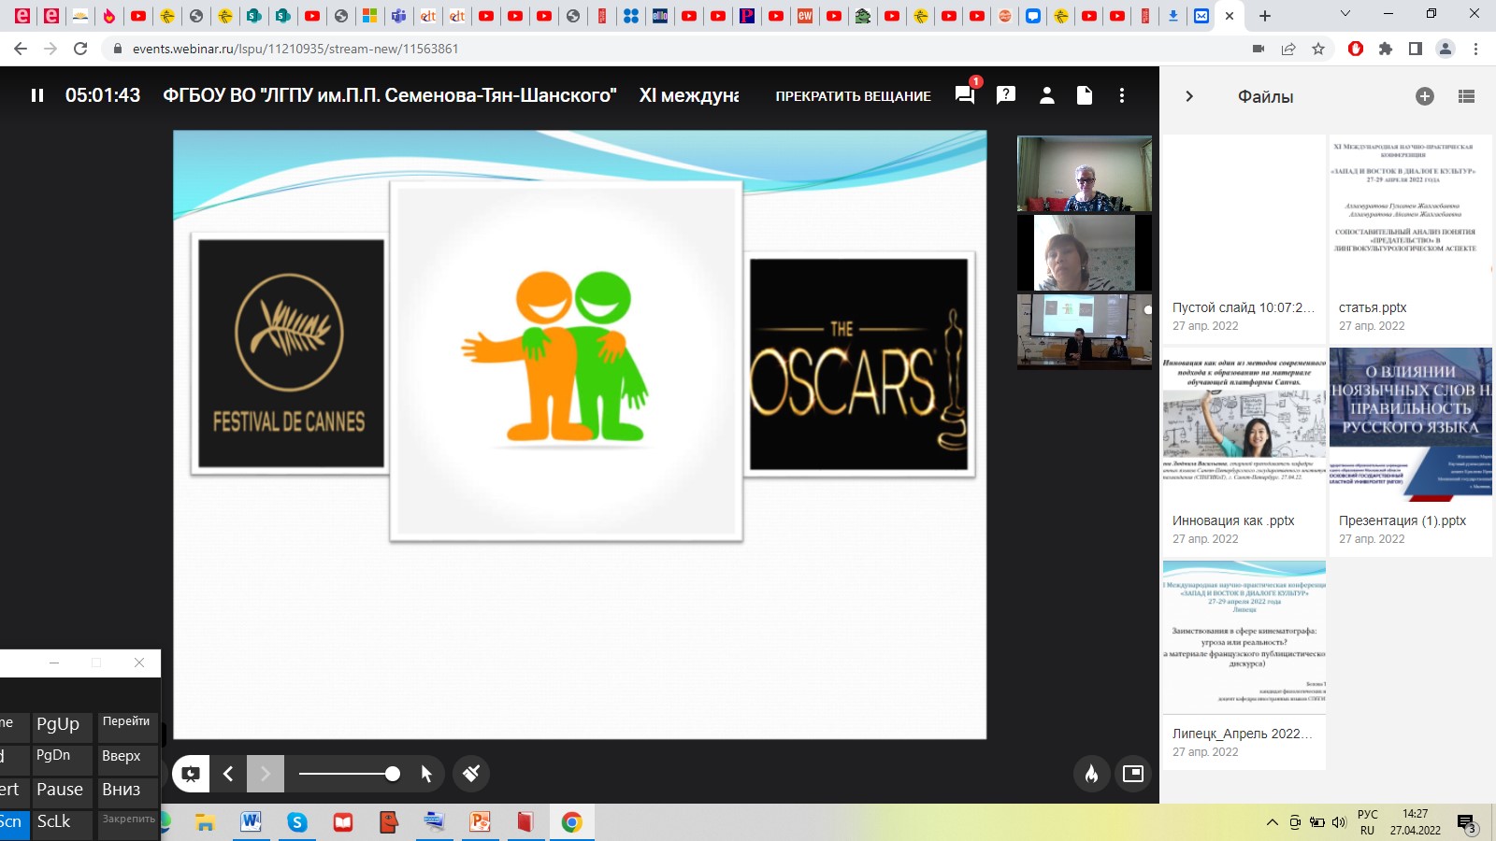Click Вверх key on on-screen keyboard
This screenshot has height=841, width=1496.
click(x=128, y=759)
